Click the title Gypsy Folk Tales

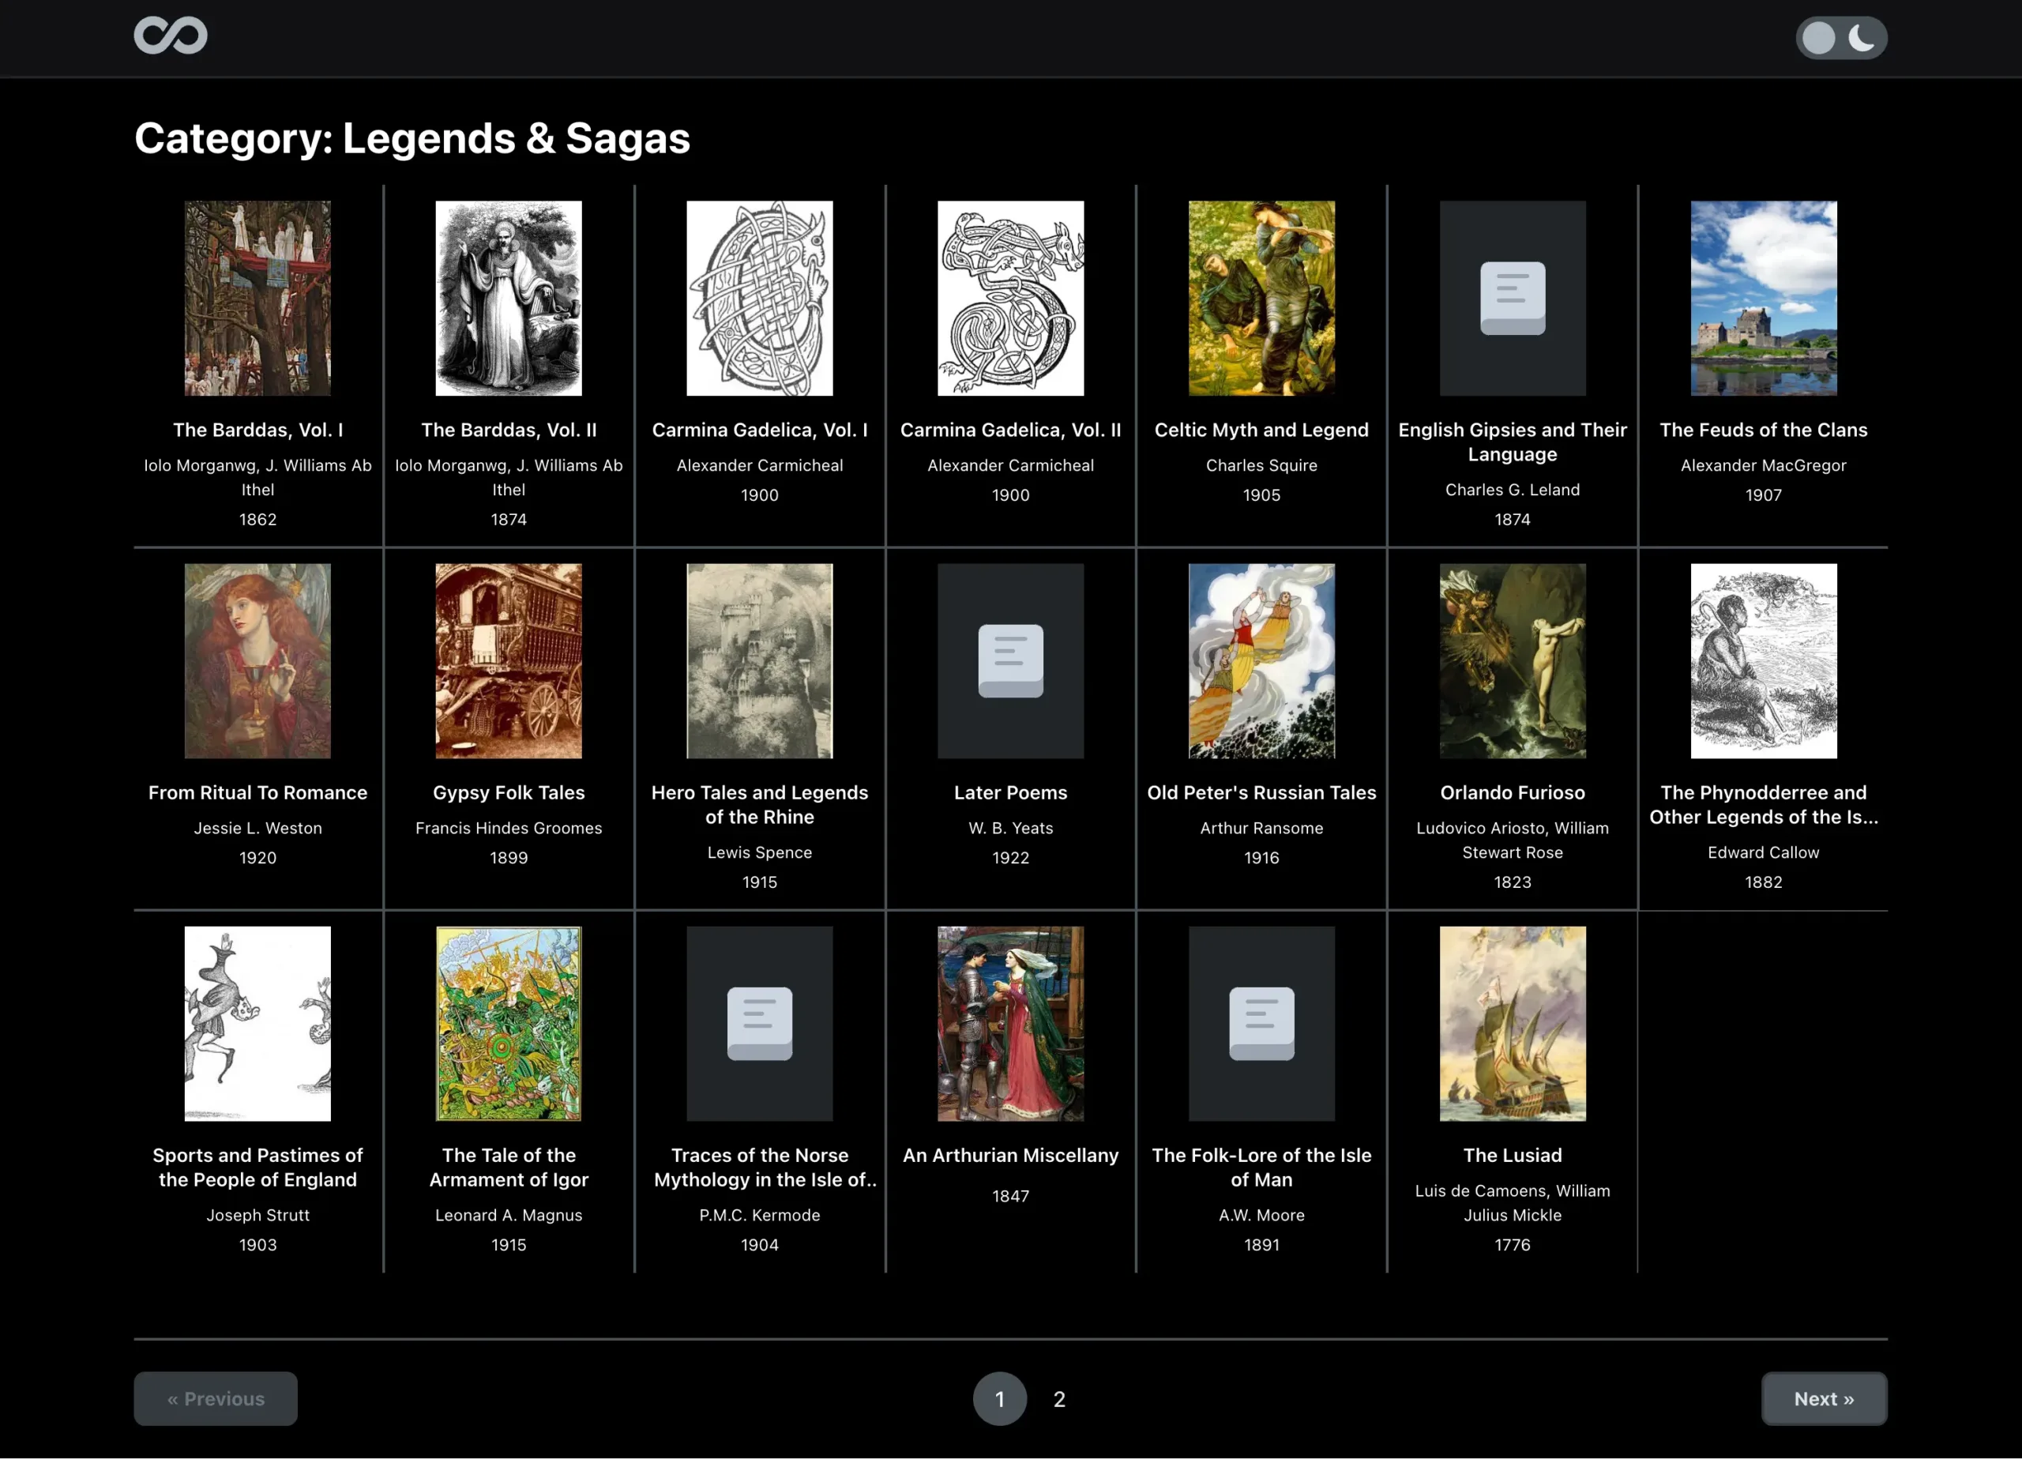tap(508, 793)
